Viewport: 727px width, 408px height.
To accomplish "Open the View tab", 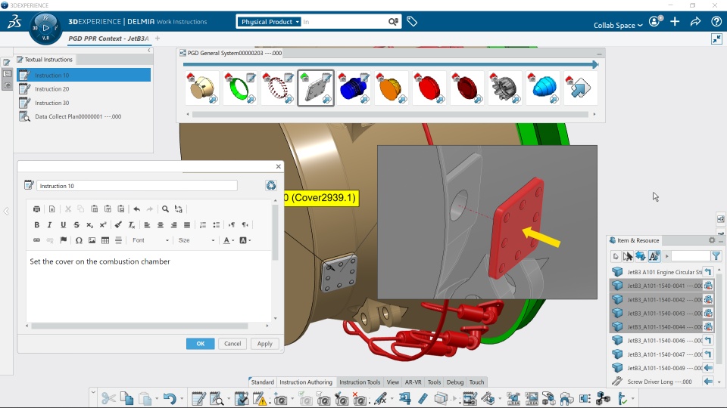I will (393, 382).
